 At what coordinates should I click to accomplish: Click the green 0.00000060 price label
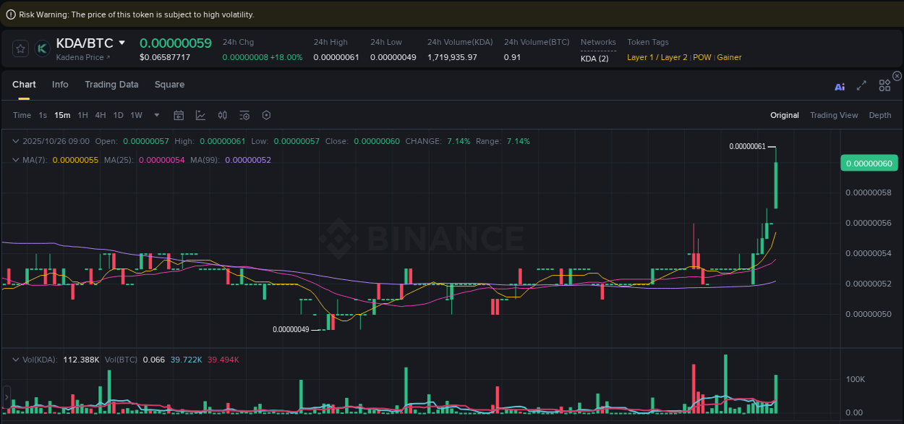[869, 164]
